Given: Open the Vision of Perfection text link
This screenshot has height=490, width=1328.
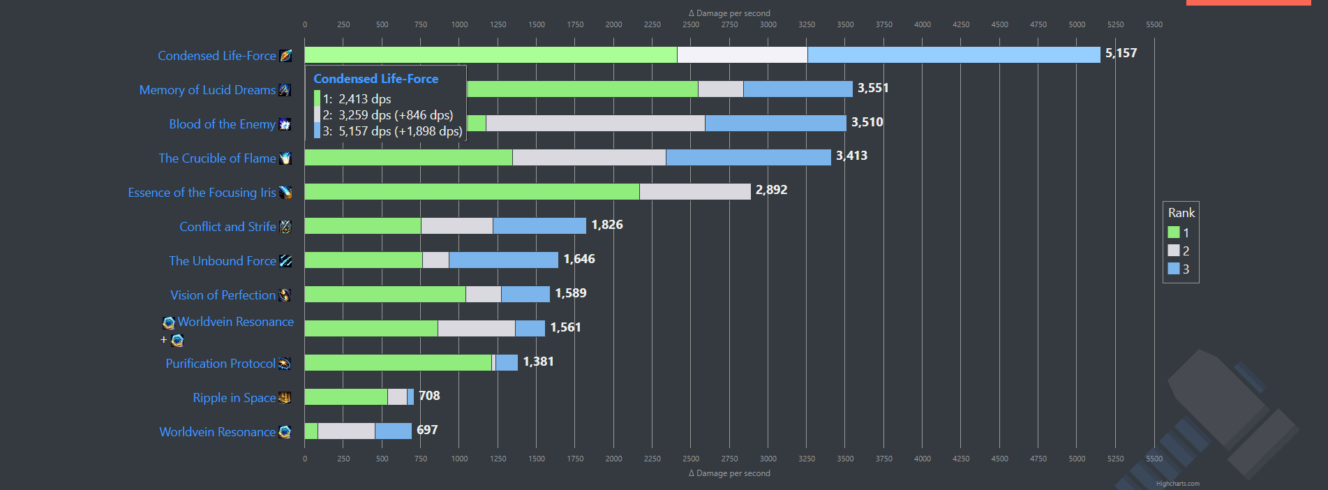Looking at the screenshot, I should pyautogui.click(x=223, y=295).
